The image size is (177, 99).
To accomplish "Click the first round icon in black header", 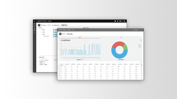I will point(115,21).
